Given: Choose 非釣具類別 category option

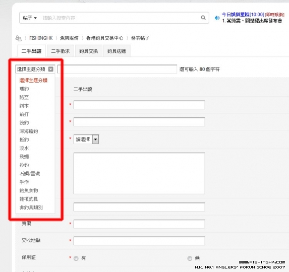Looking at the screenshot, I should [x=31, y=208].
